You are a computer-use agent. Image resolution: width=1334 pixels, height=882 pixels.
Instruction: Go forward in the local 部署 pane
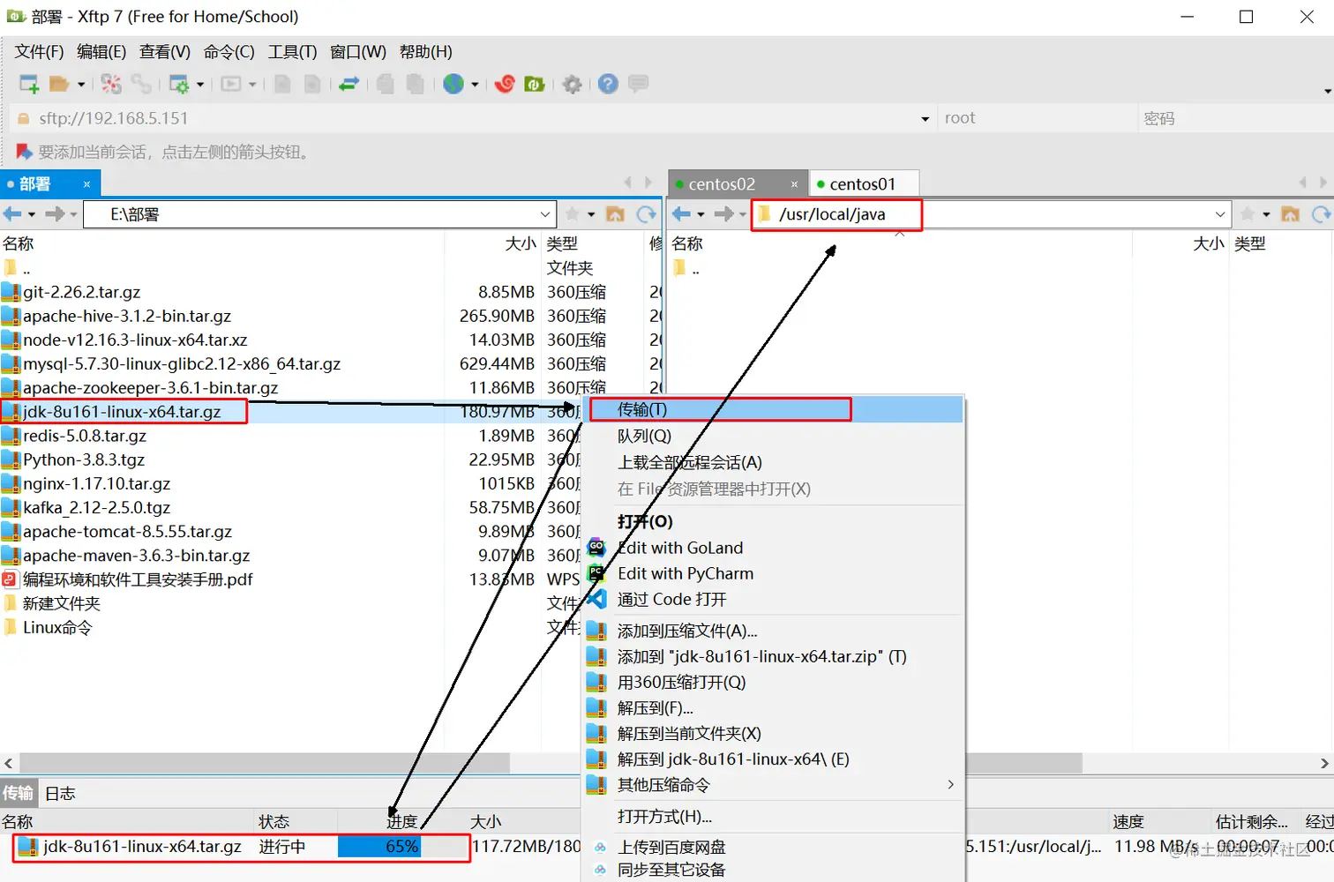(x=55, y=214)
